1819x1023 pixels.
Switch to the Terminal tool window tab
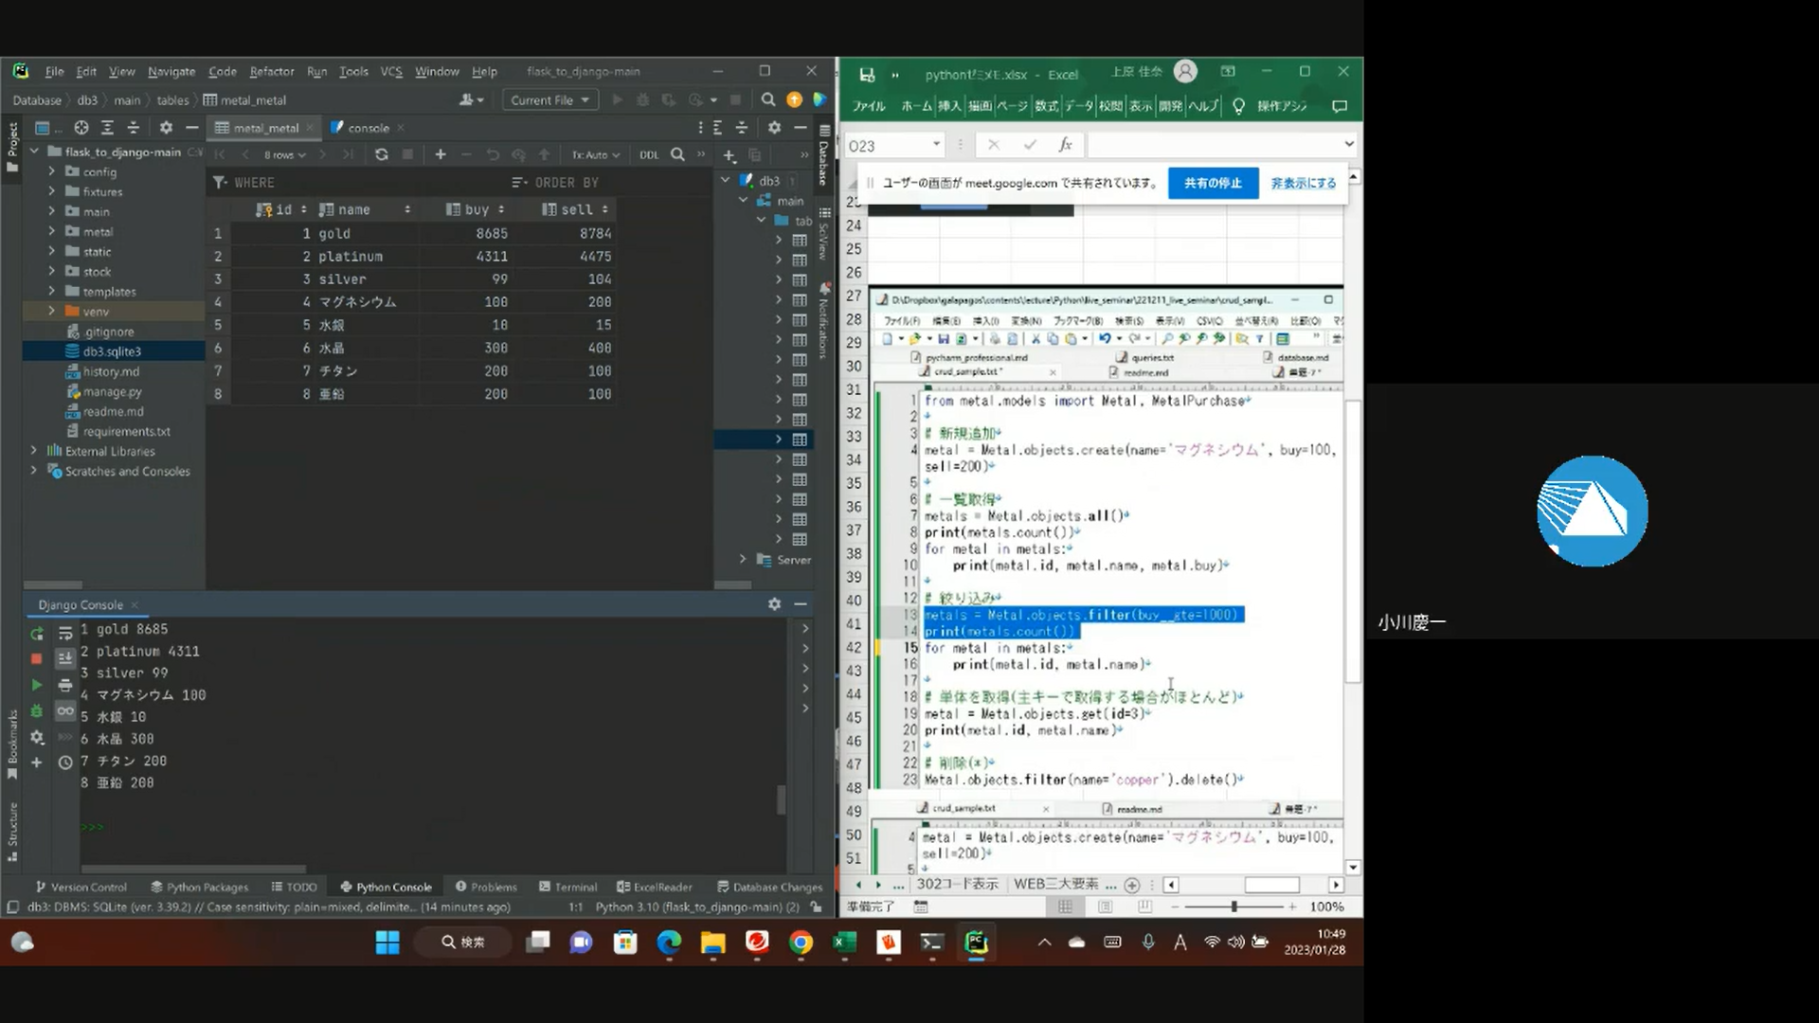click(568, 887)
